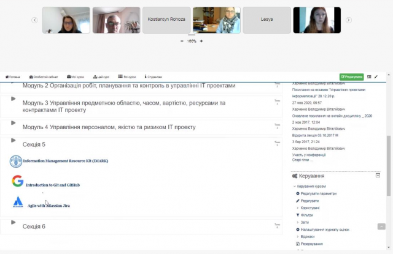Screen dimensions: 393x254
Task: Open Особистий кабінет menu item
Action: click(x=44, y=77)
